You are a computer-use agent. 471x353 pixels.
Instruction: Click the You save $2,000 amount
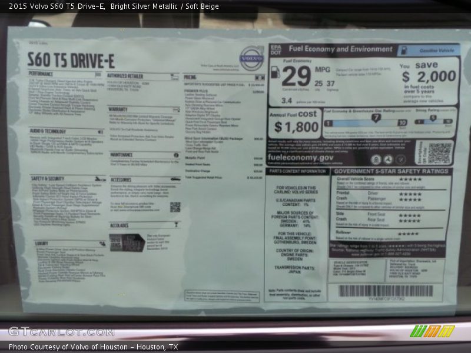429,77
